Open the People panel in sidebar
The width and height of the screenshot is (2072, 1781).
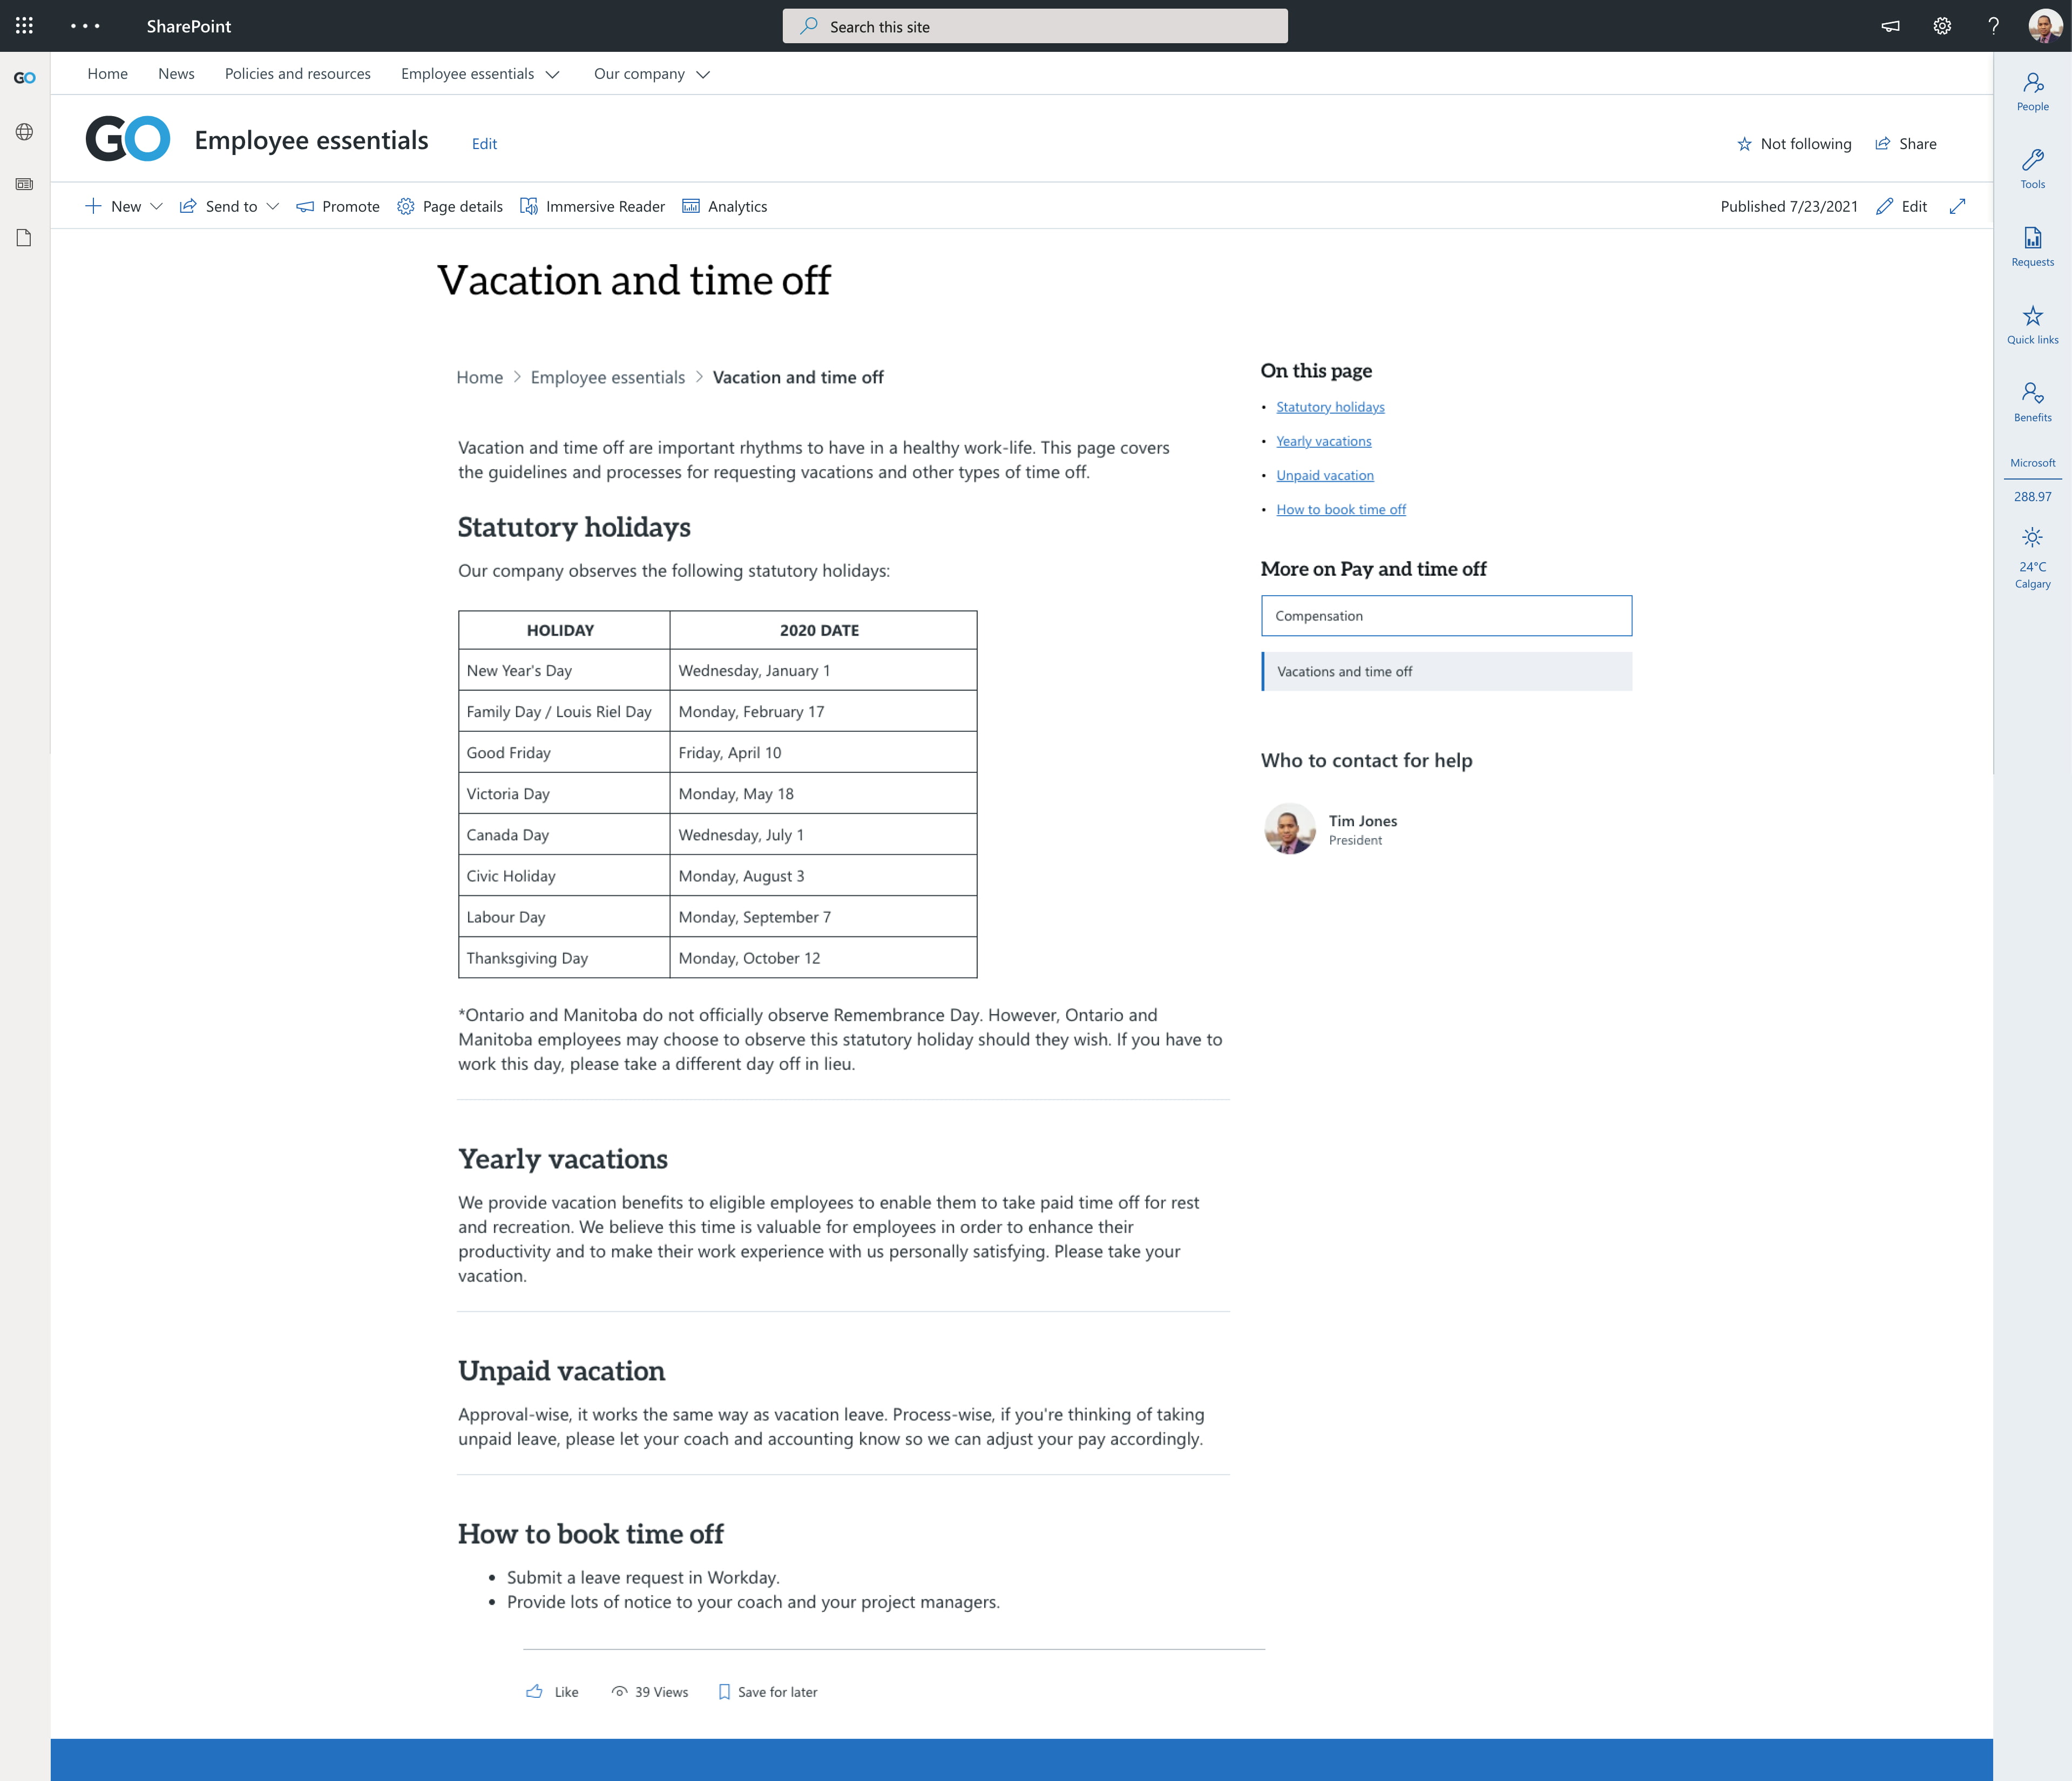tap(2032, 91)
